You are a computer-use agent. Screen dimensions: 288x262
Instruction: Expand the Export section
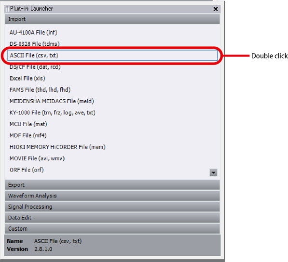(112, 185)
